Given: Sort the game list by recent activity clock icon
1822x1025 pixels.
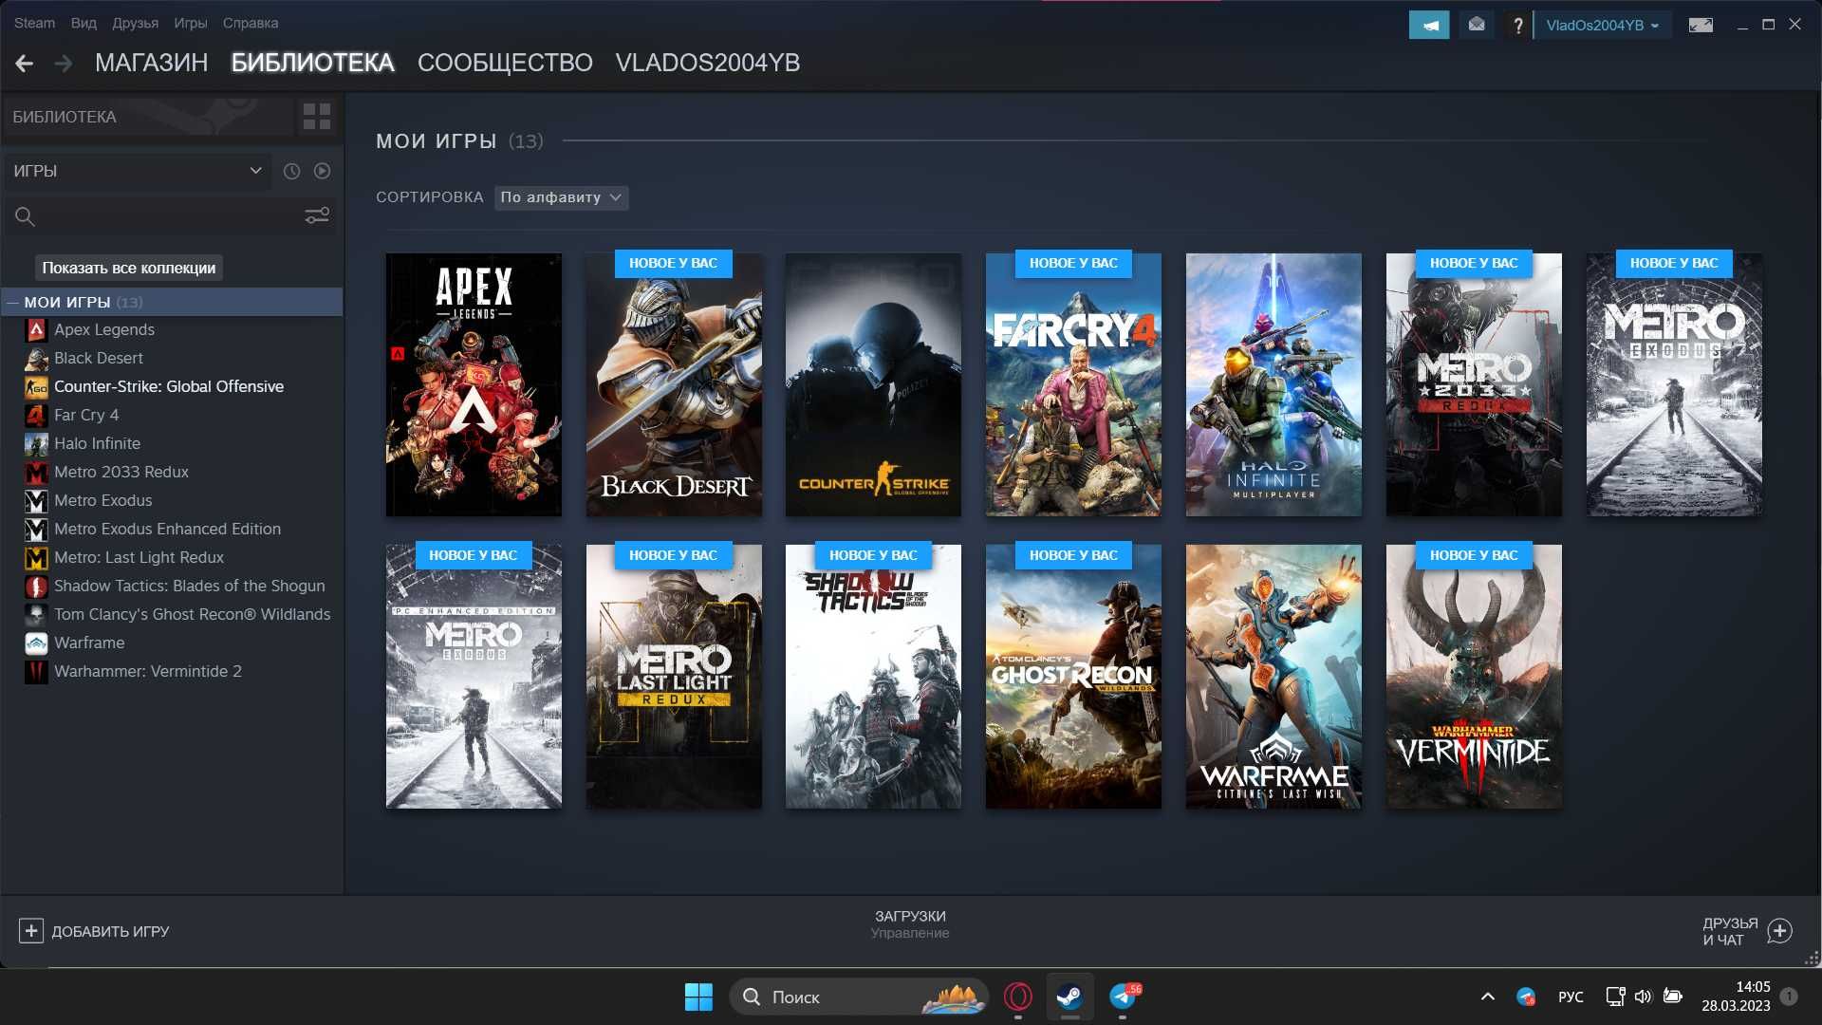Looking at the screenshot, I should tap(291, 171).
